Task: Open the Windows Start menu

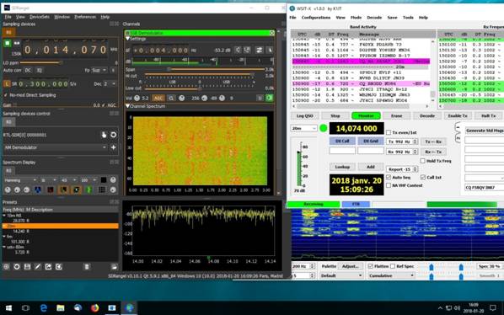Action: [8, 308]
